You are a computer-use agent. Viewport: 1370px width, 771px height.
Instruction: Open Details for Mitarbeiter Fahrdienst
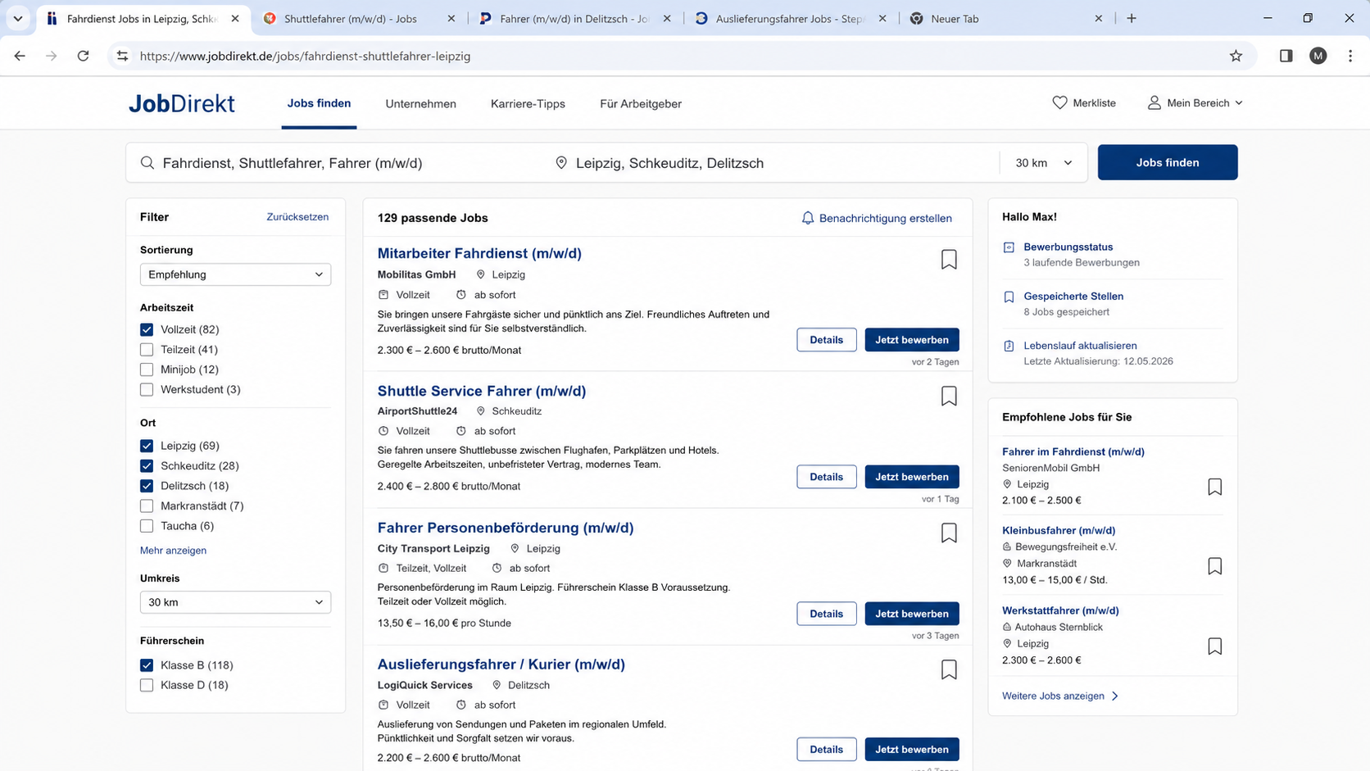tap(826, 340)
